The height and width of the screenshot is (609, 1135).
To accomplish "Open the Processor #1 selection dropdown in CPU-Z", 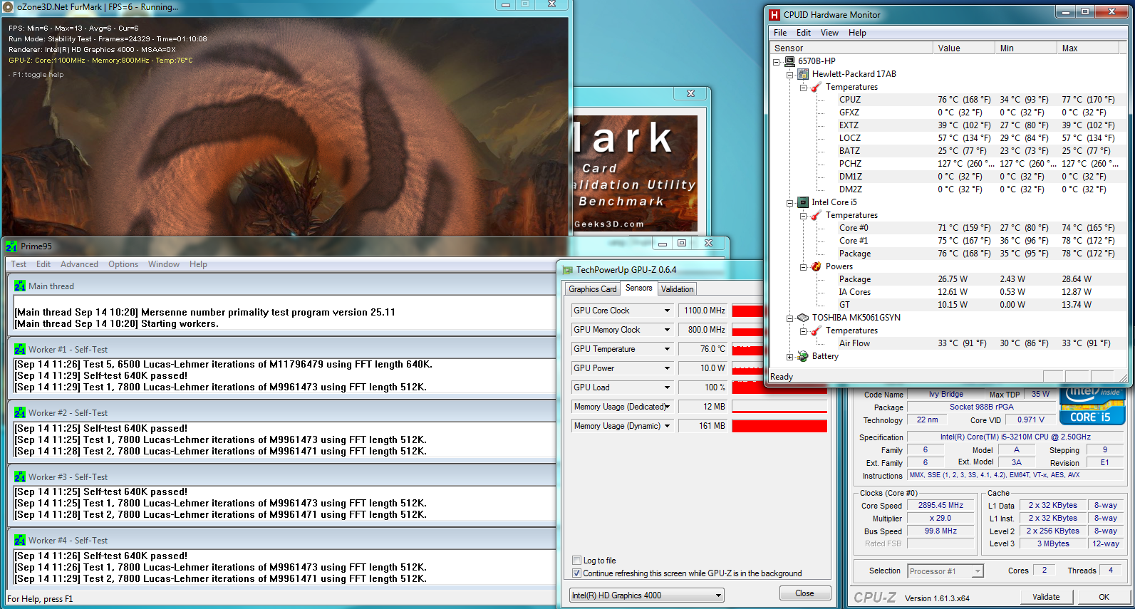I will point(978,571).
